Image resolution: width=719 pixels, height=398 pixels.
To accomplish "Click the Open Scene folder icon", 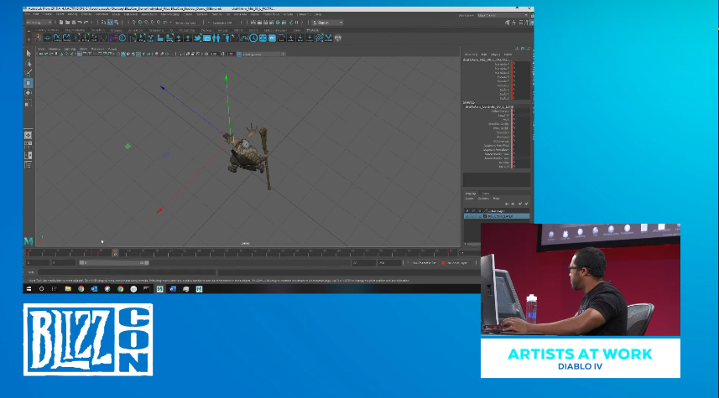I will (x=67, y=23).
